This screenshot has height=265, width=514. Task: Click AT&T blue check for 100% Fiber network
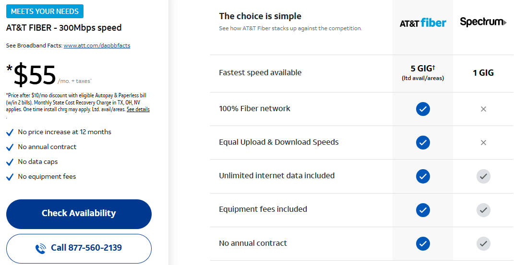point(423,109)
